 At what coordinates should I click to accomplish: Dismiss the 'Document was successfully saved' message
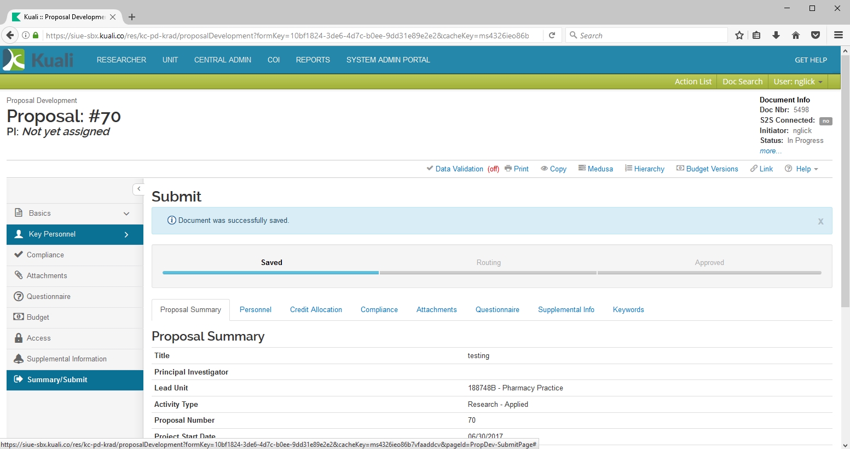[820, 221]
